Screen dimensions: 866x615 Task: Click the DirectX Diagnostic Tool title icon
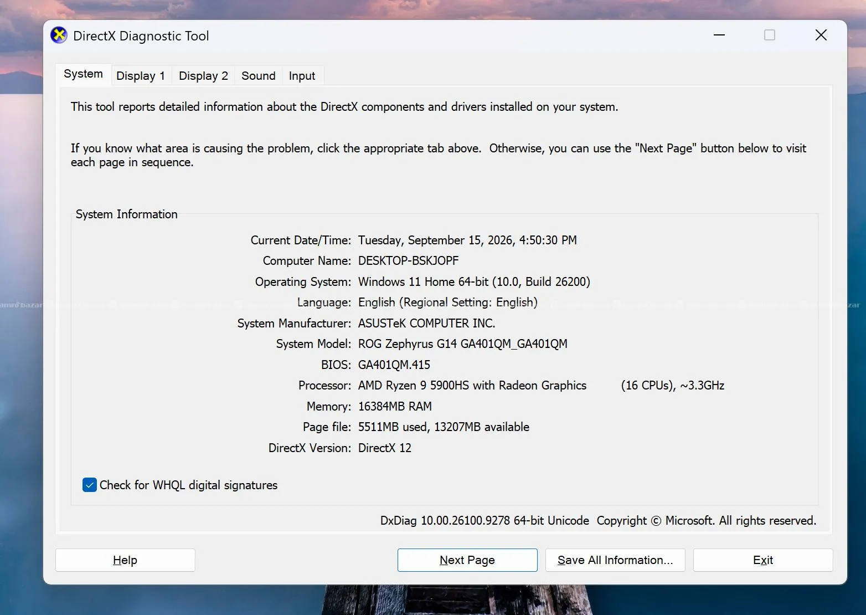(x=59, y=35)
